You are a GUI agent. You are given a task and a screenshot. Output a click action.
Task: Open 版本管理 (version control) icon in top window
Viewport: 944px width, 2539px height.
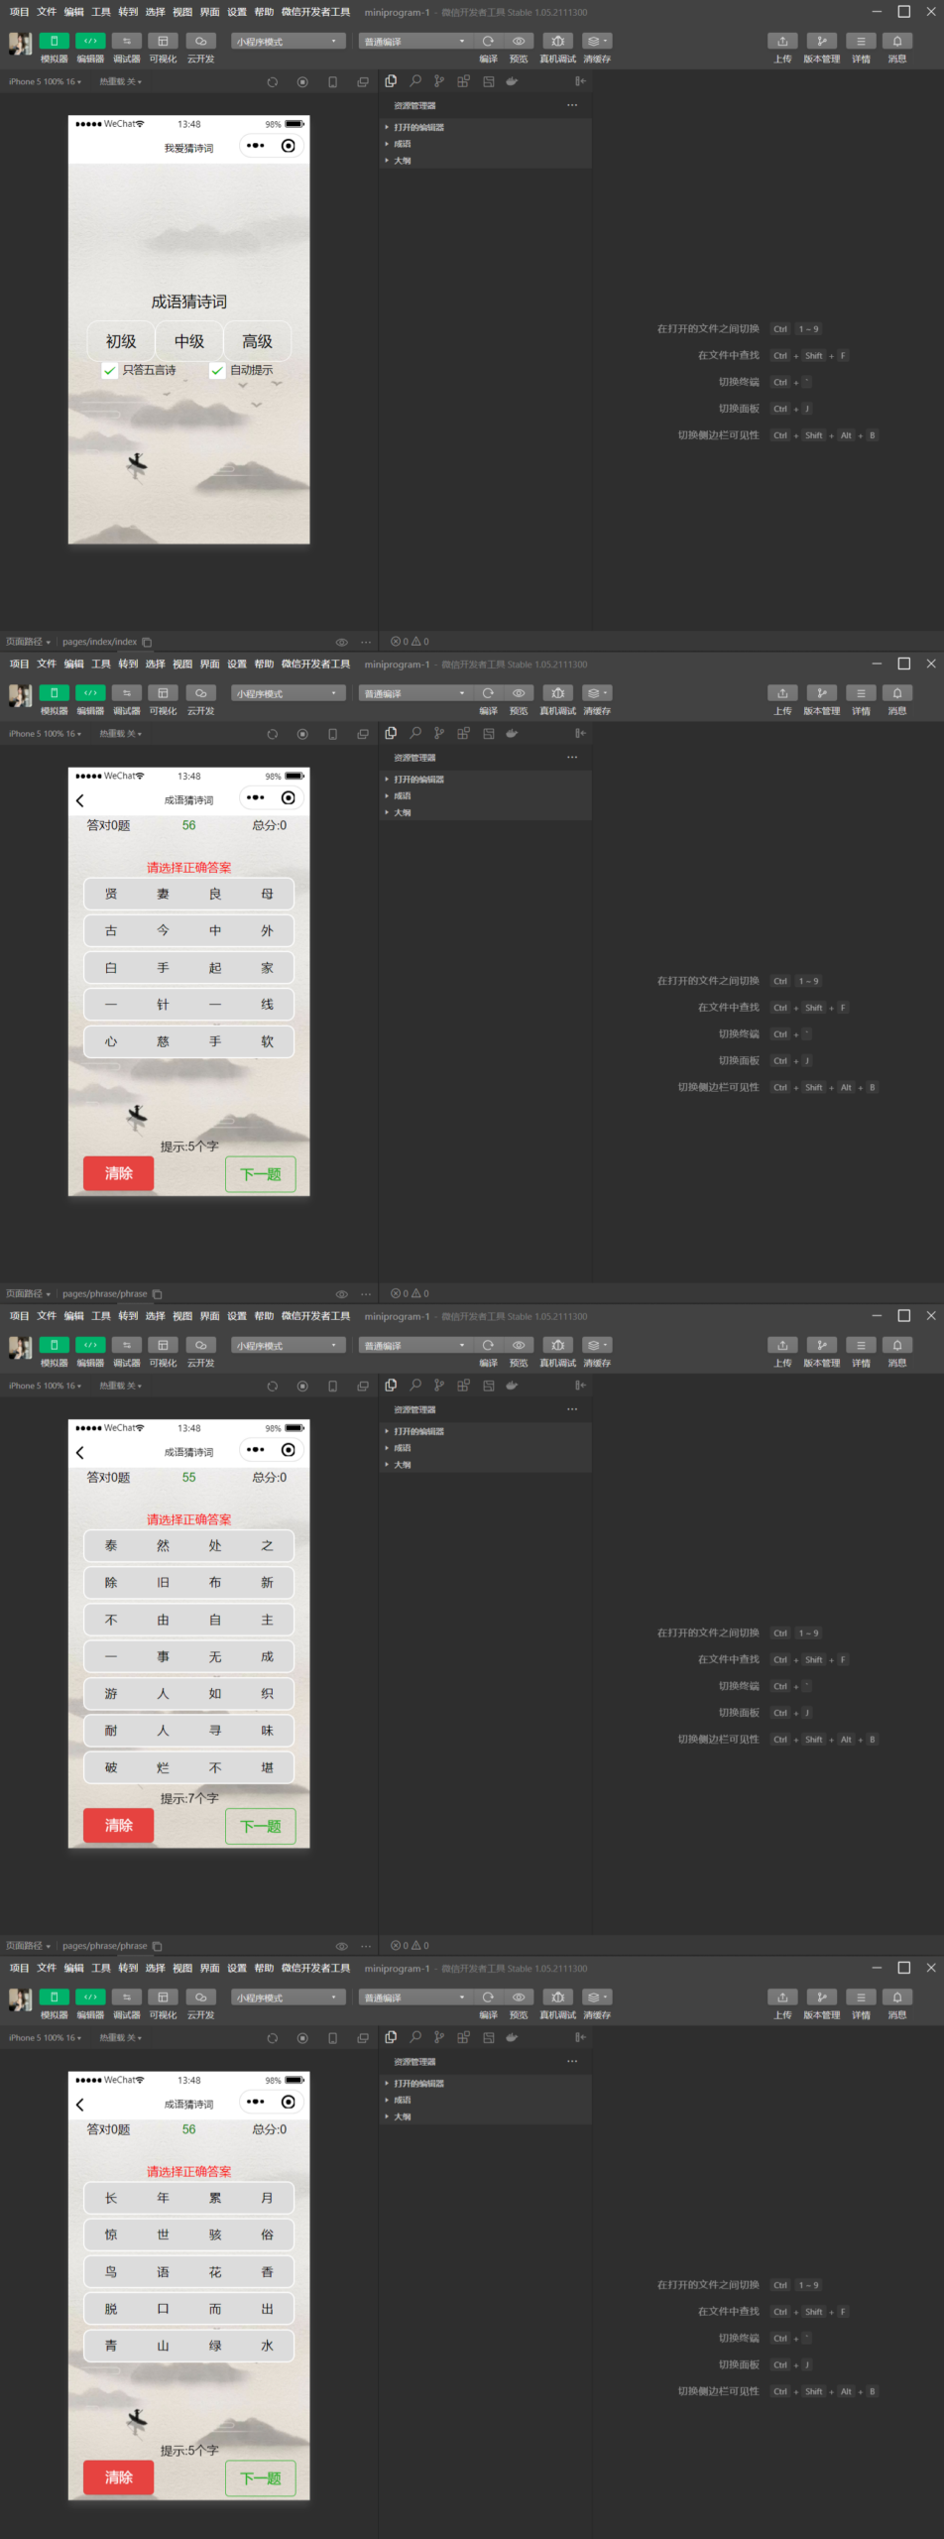click(x=821, y=42)
